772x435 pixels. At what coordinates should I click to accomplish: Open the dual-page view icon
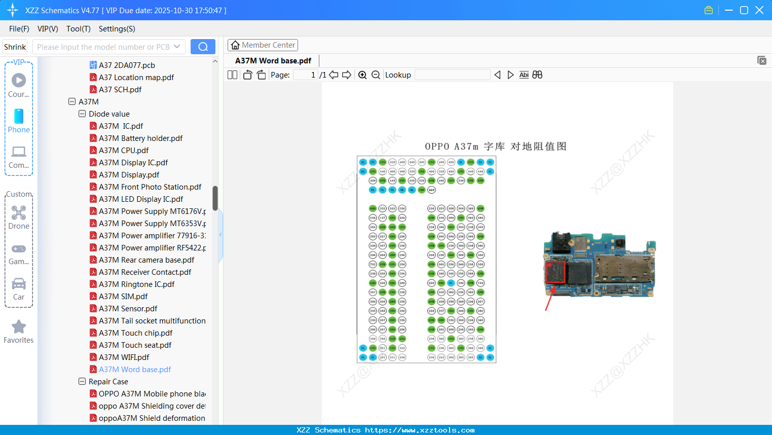[x=232, y=75]
